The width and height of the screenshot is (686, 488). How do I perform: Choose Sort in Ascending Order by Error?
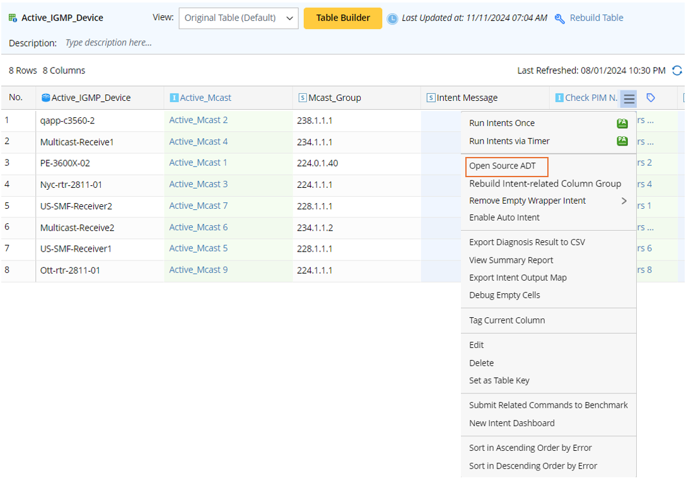pyautogui.click(x=530, y=448)
